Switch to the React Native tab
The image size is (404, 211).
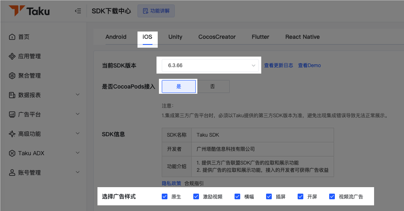(302, 37)
